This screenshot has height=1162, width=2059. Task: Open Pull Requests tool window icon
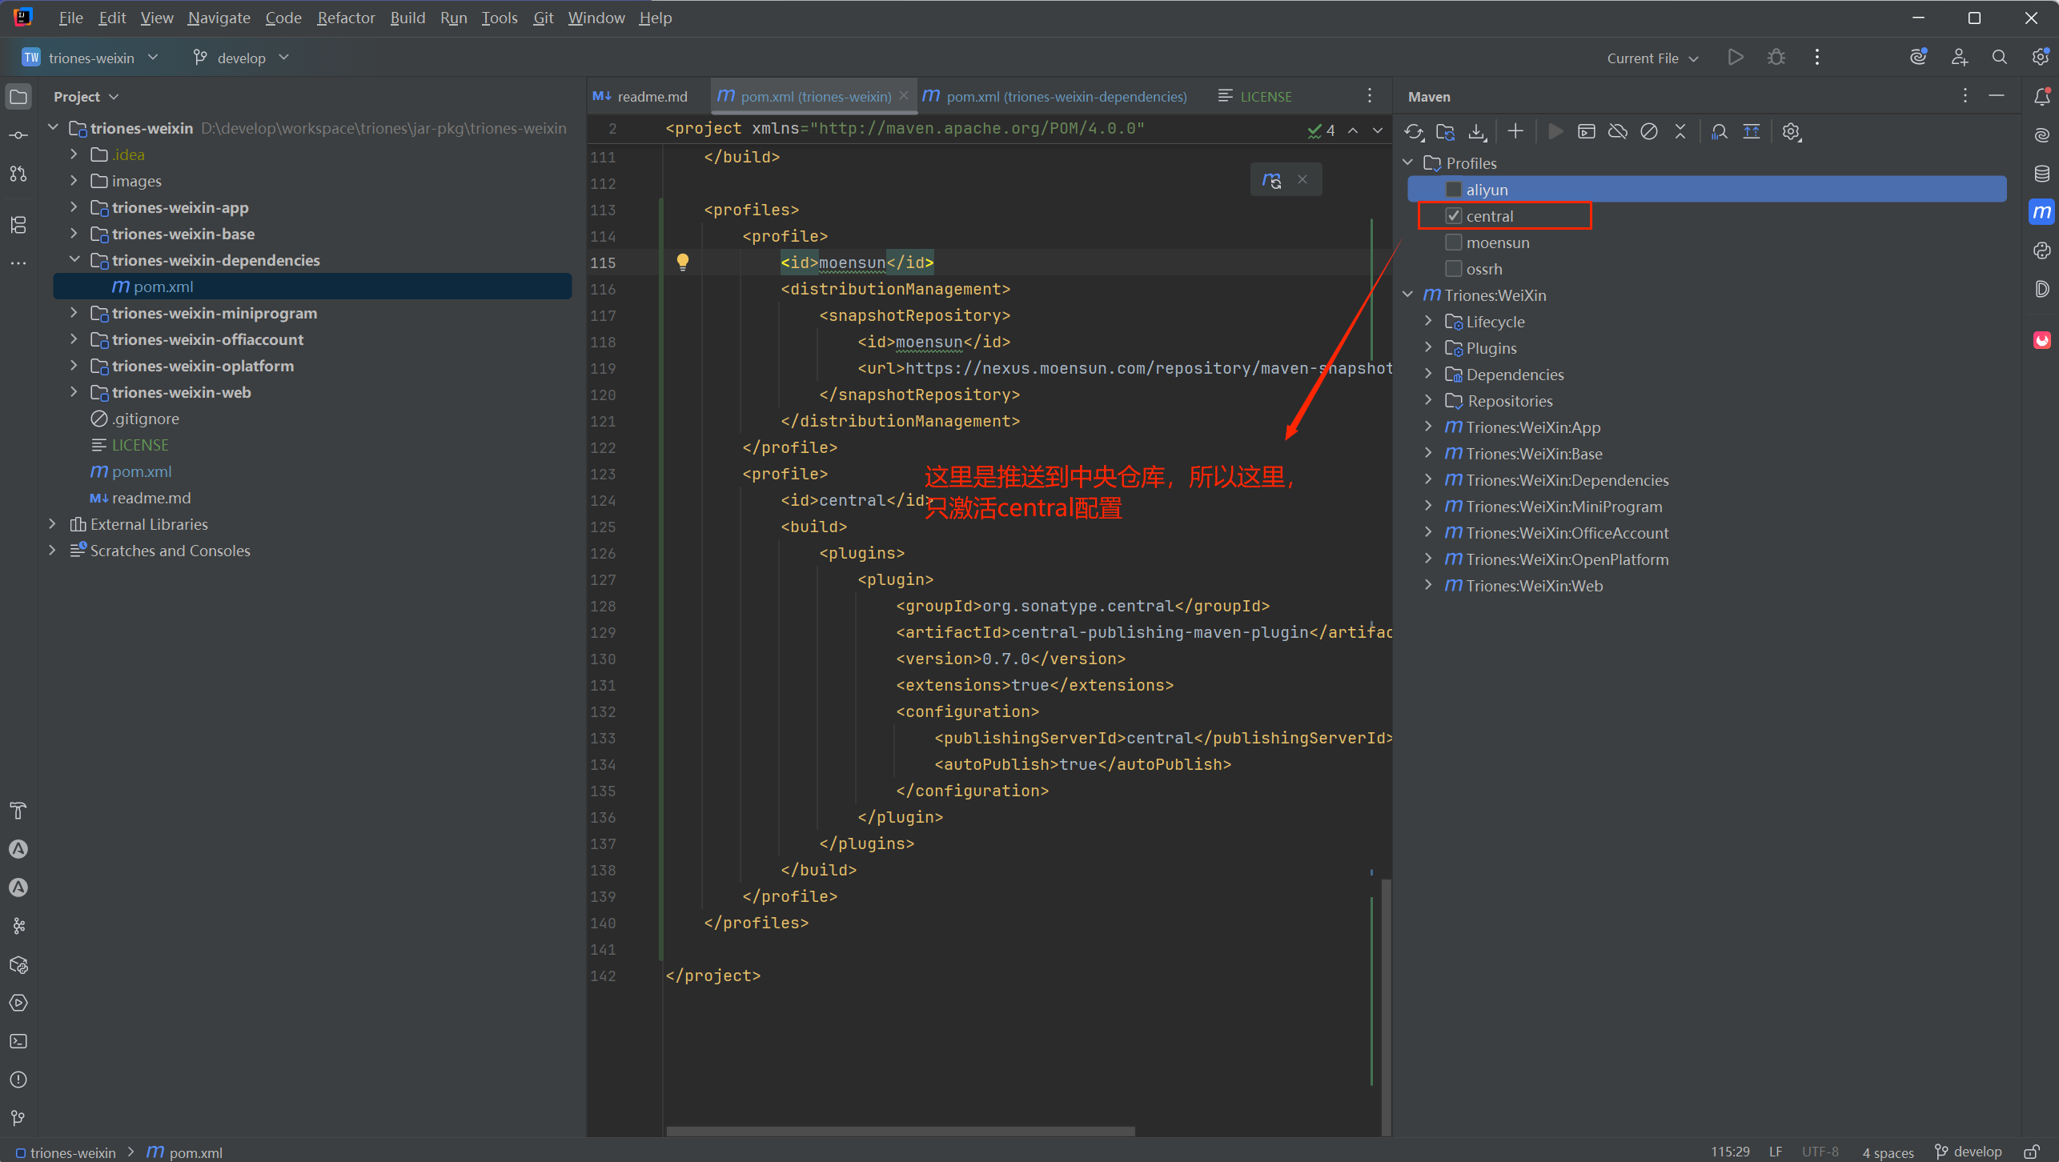tap(18, 174)
